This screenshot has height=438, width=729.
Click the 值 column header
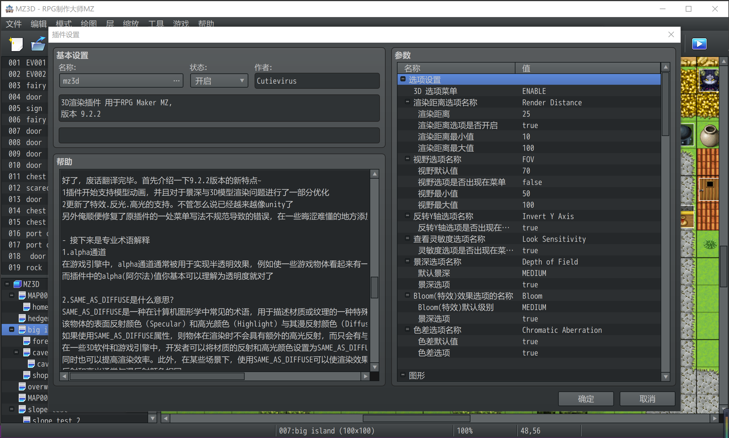click(x=588, y=68)
